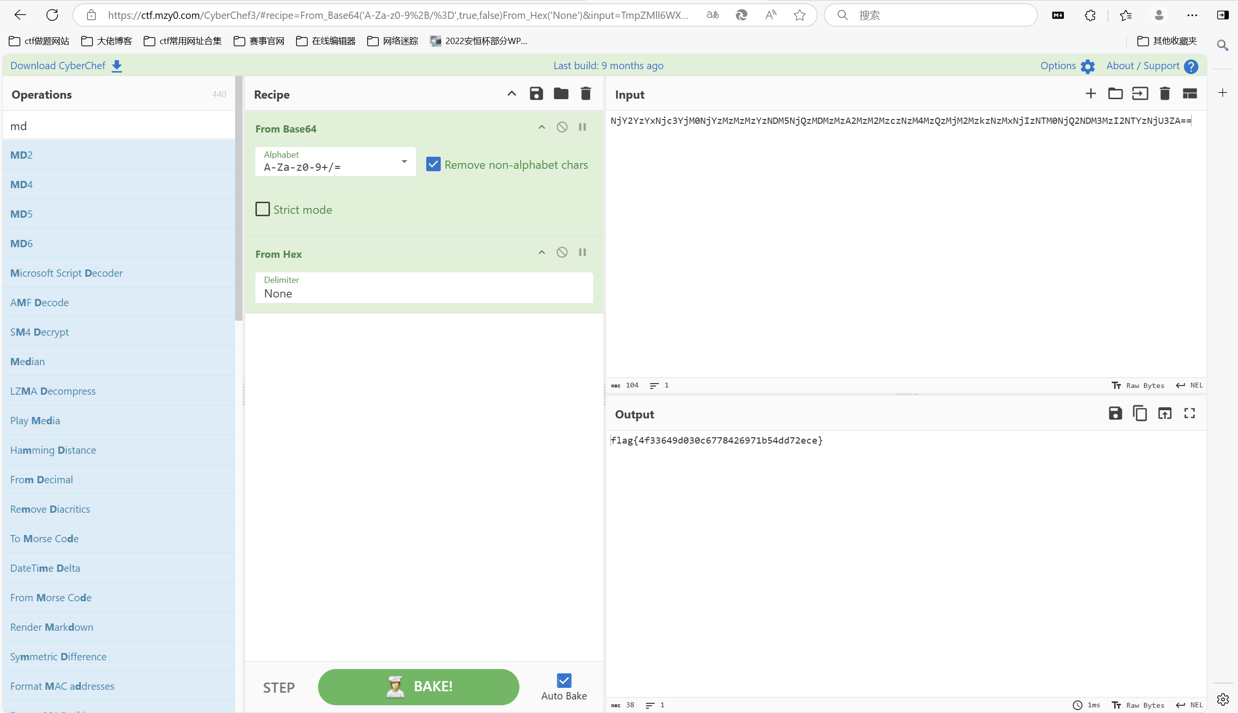Reset the pane layout
Viewport: 1238px width, 713px height.
click(x=1190, y=93)
